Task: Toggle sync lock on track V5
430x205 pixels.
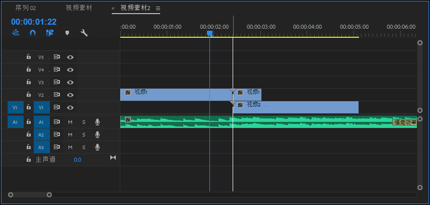Action: pyautogui.click(x=56, y=57)
